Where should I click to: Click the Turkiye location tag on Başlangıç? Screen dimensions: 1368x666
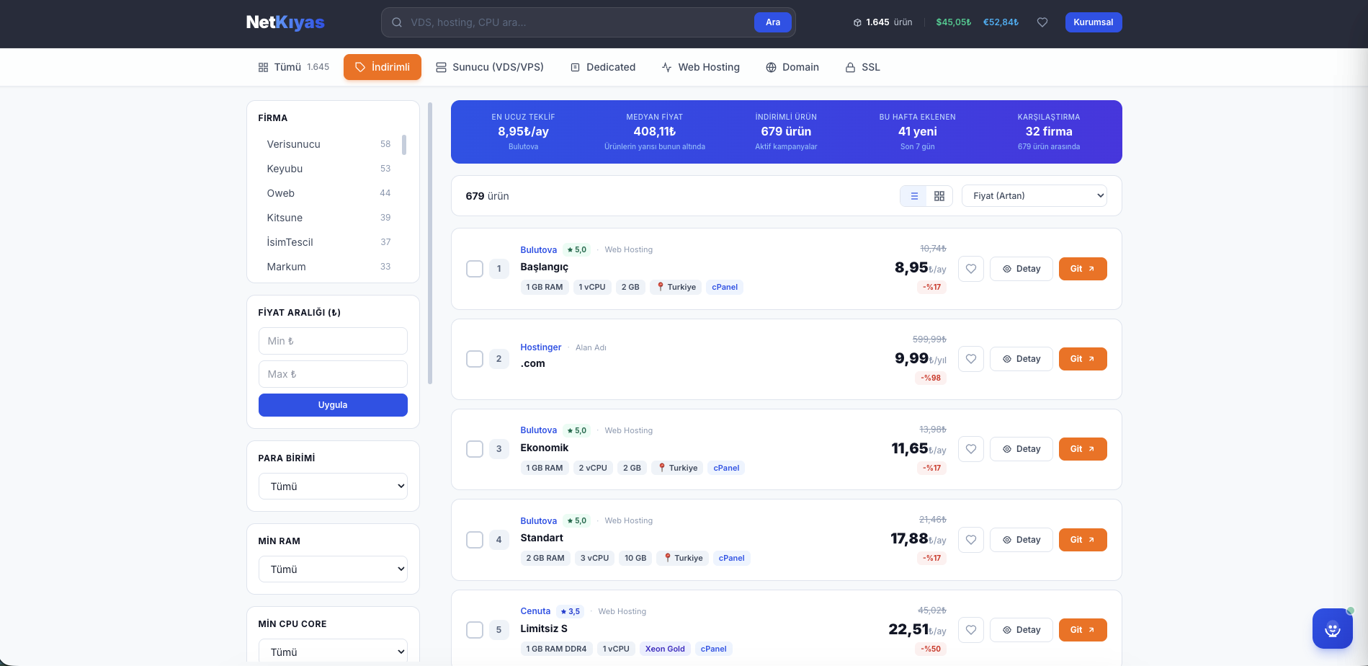pos(676,287)
